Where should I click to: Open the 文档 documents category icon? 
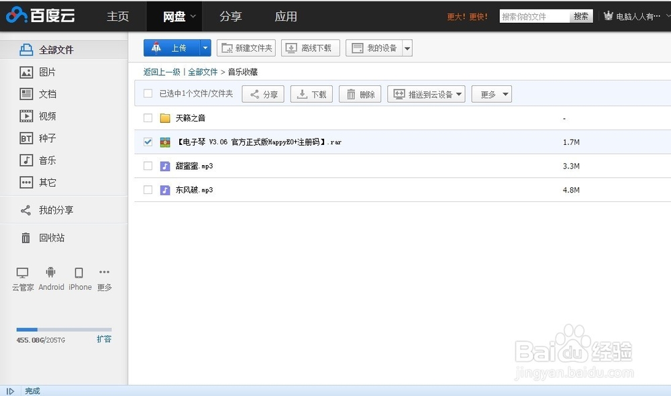26,94
